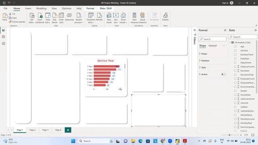Check the BusinessTravel field checkbox
The width and height of the screenshot is (258, 145).
point(235,55)
